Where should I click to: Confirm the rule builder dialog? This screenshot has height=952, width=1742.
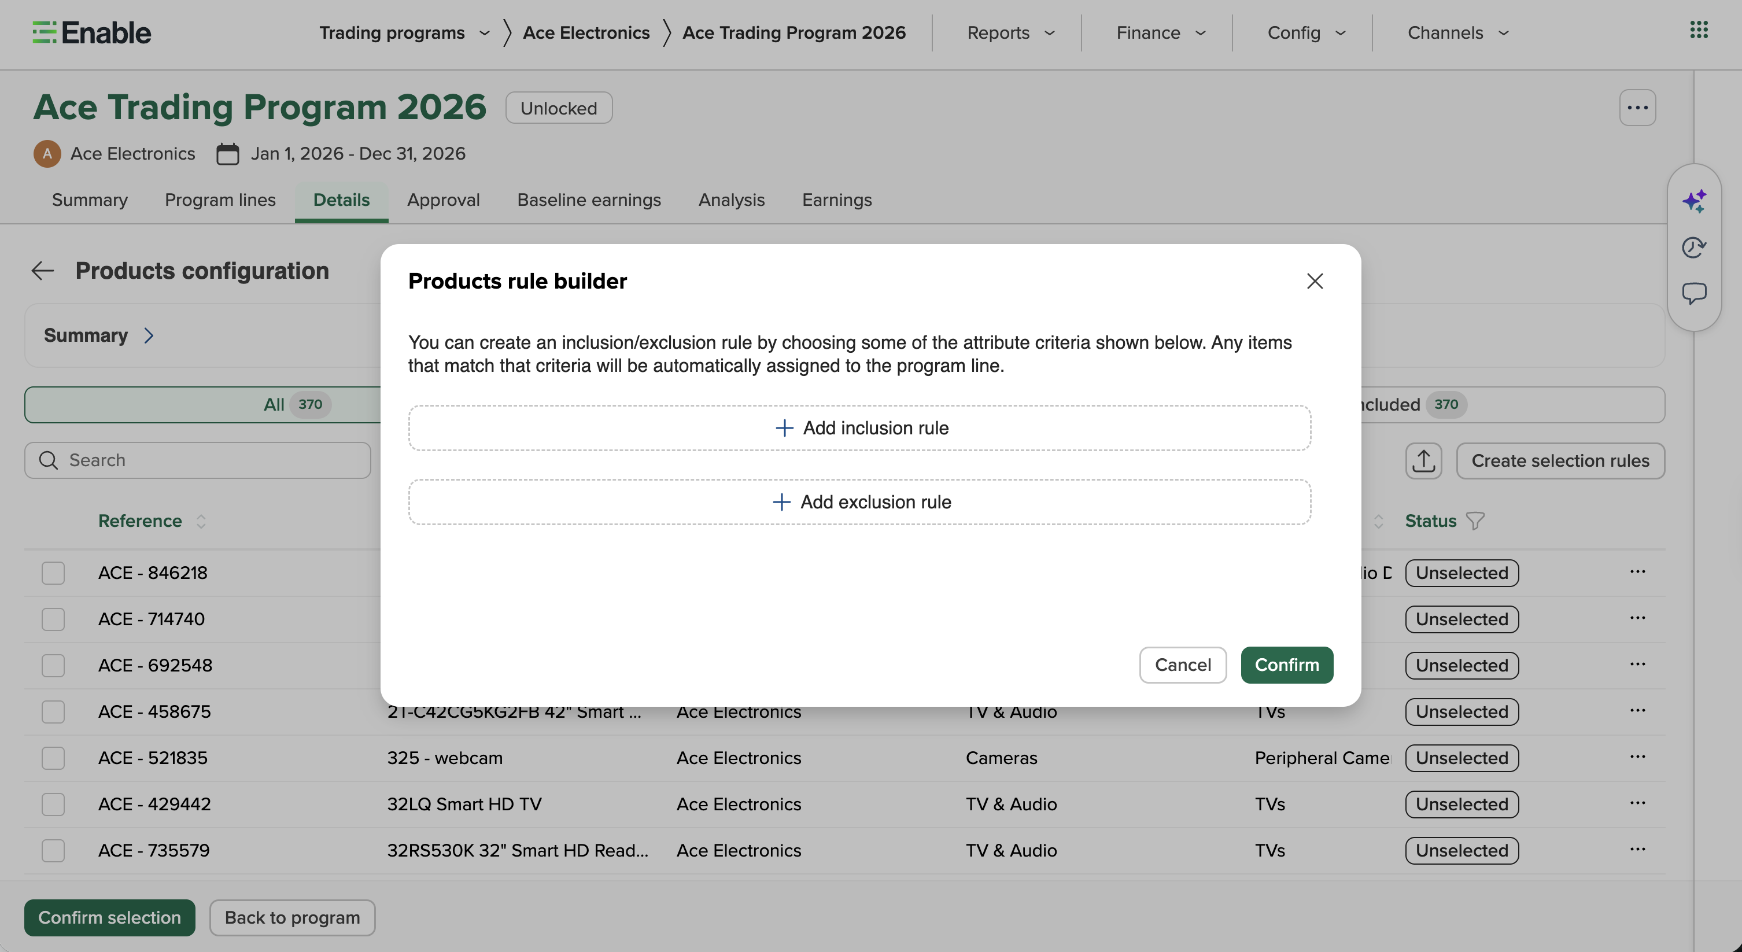[1286, 665]
